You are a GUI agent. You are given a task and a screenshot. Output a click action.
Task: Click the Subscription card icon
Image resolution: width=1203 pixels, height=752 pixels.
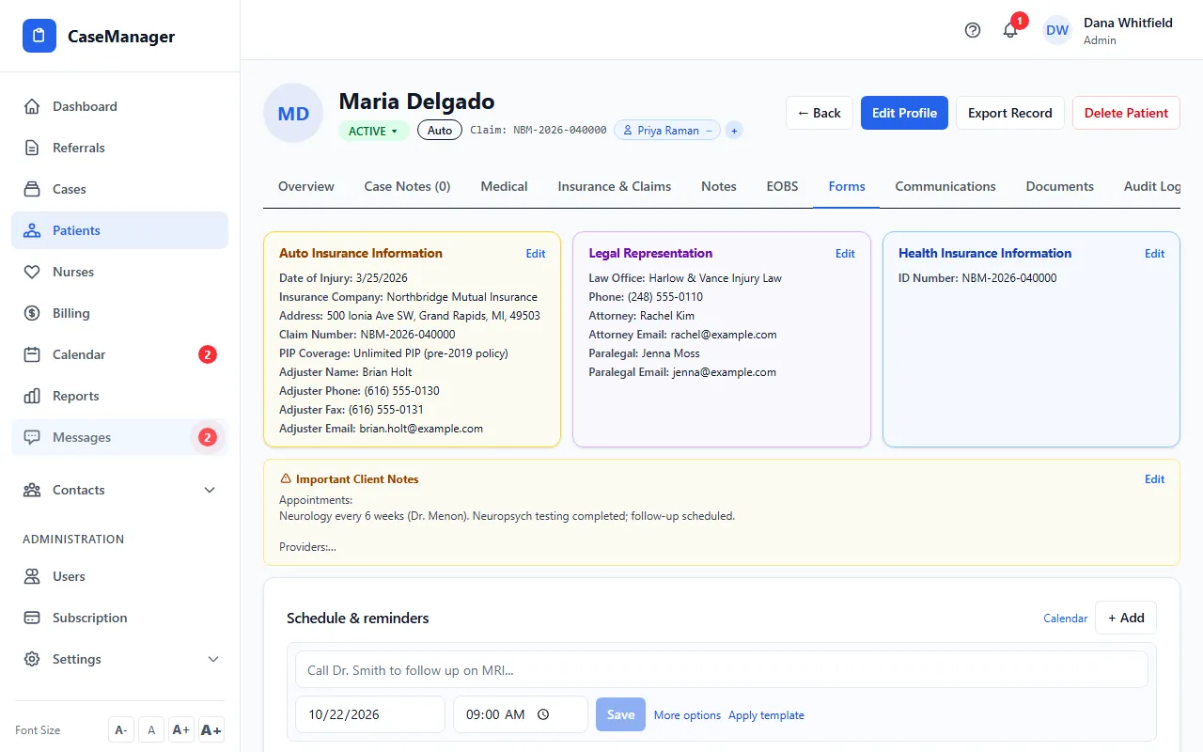[x=32, y=618]
